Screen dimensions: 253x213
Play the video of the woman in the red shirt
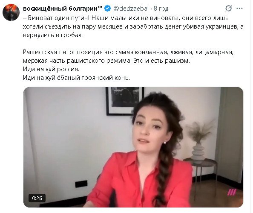pos(133,147)
